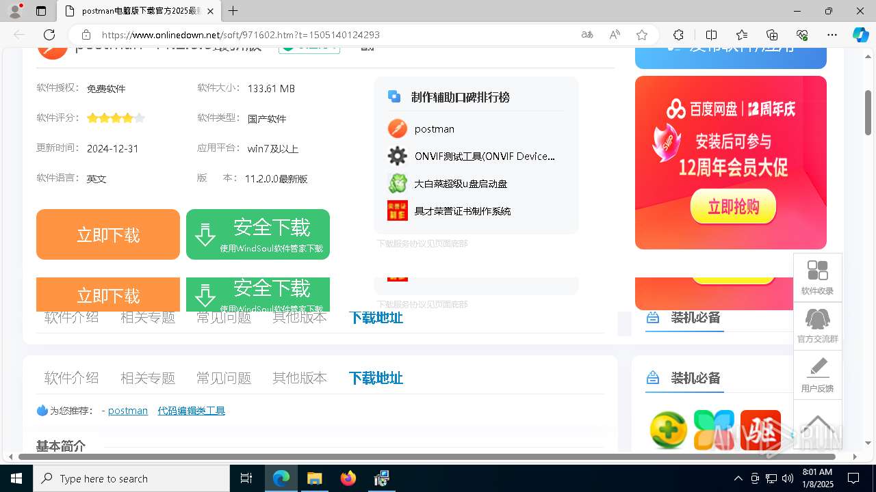This screenshot has height=492, width=876.
Task: Show translate options for this page
Action: pyautogui.click(x=587, y=35)
